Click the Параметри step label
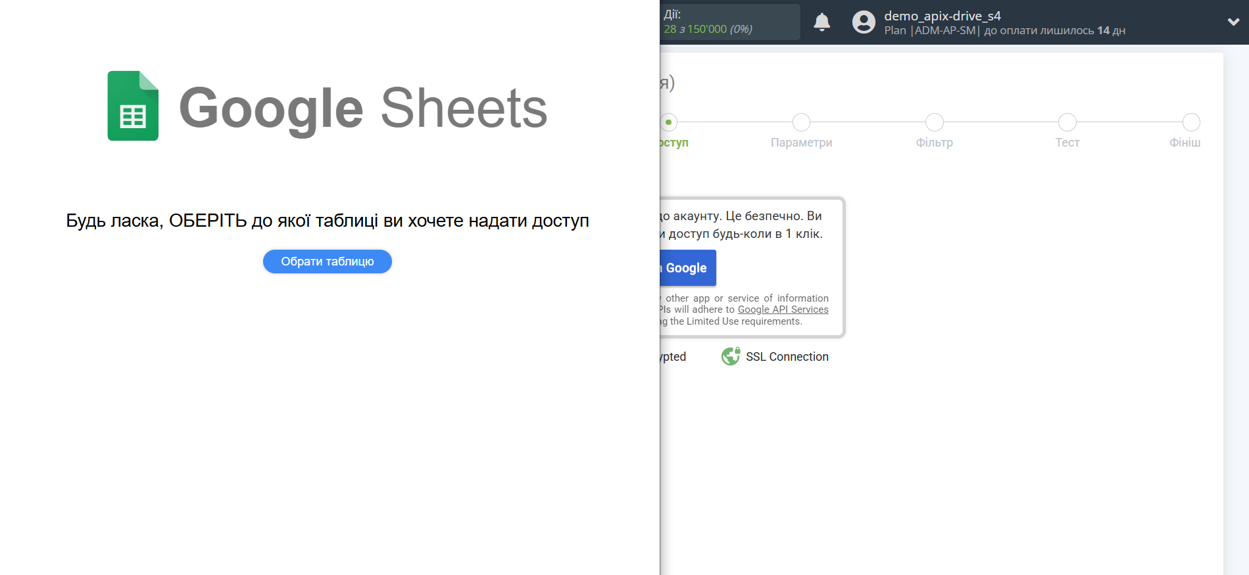Screen dimensions: 1249x575 tap(801, 143)
